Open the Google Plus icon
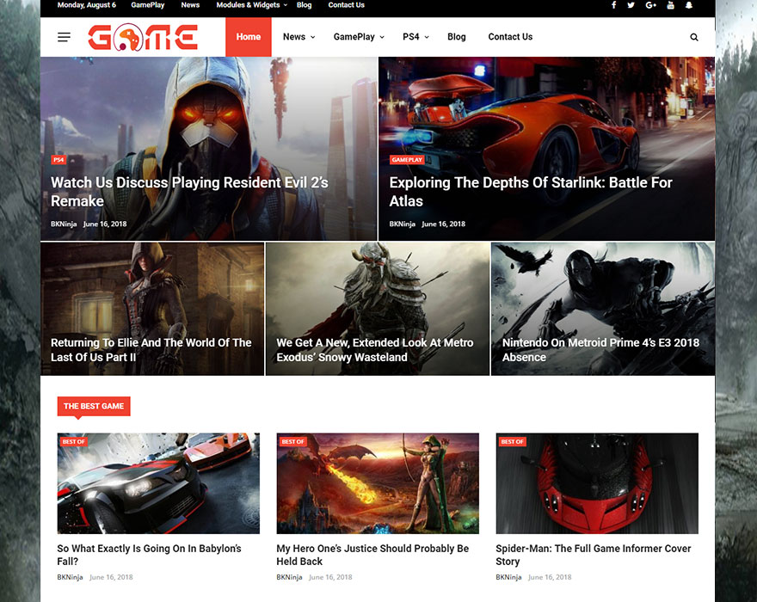 click(651, 5)
